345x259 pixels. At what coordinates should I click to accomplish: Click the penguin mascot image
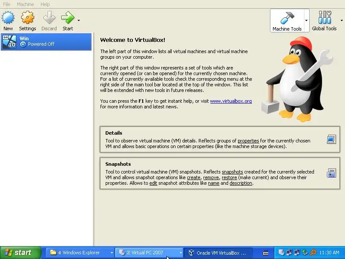298,79
